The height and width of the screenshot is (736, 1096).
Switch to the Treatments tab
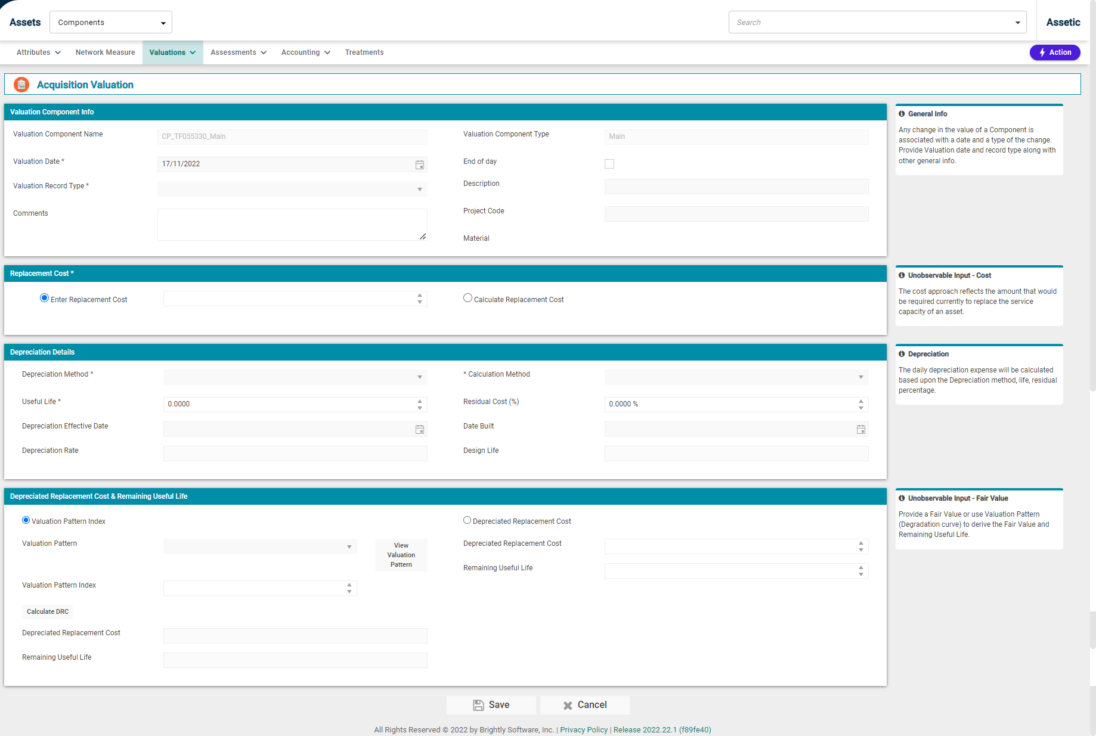364,52
